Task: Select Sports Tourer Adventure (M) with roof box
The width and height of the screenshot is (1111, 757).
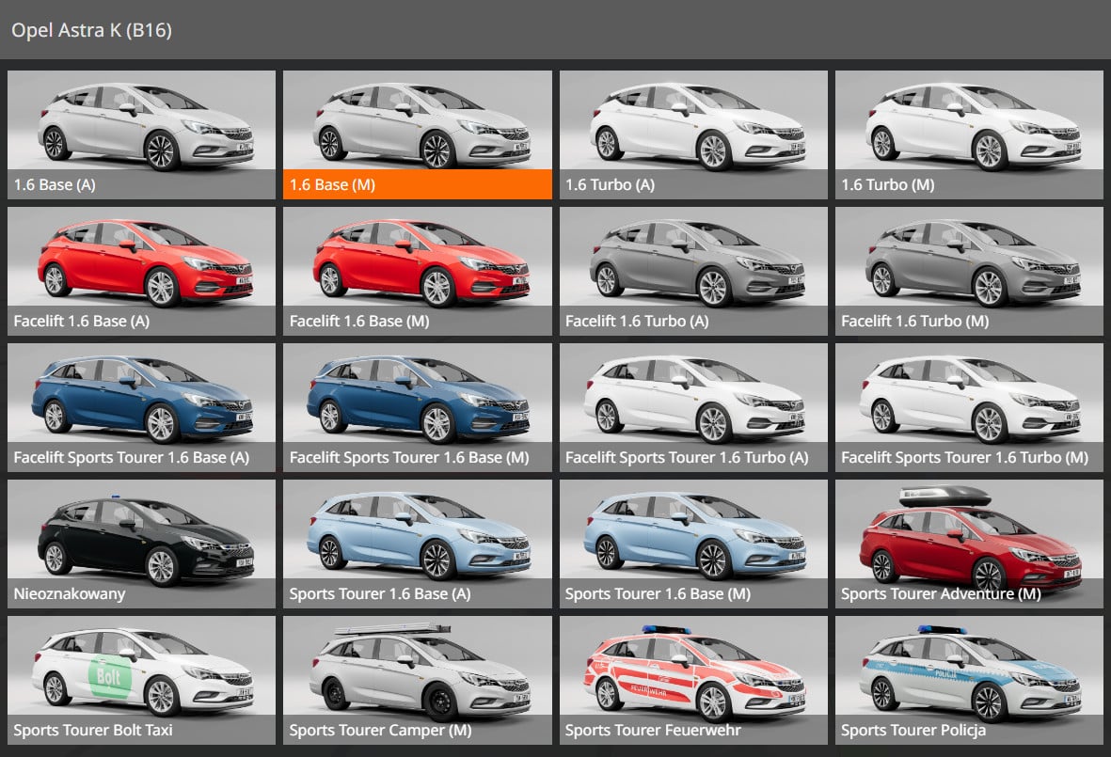Action: (x=969, y=544)
